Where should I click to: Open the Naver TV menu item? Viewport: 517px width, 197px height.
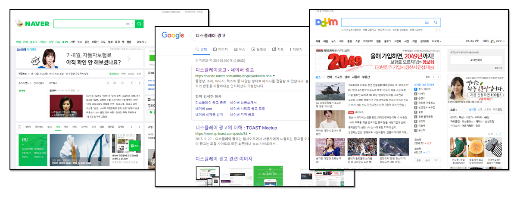[65, 42]
